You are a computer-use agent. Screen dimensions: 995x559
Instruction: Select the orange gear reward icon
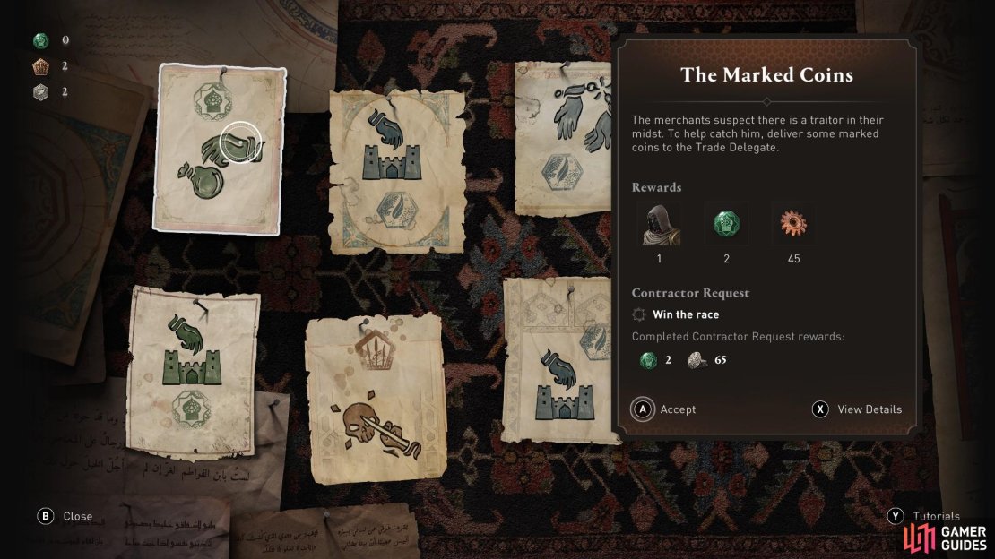click(793, 224)
